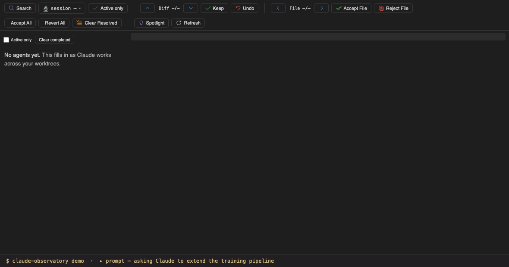The width and height of the screenshot is (509, 267).
Task: Go to next diff with down chevron
Action: point(191,8)
